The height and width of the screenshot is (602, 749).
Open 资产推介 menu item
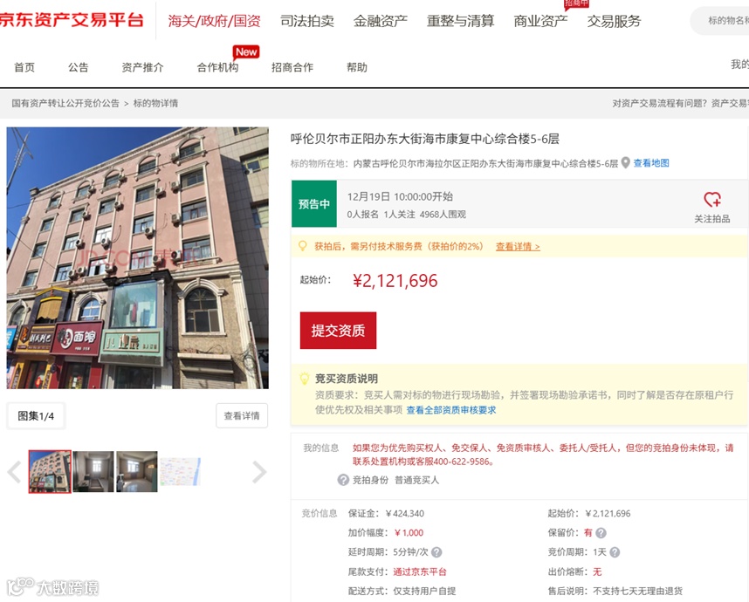(142, 67)
